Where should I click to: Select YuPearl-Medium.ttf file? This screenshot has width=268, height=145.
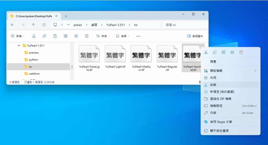[141, 58]
